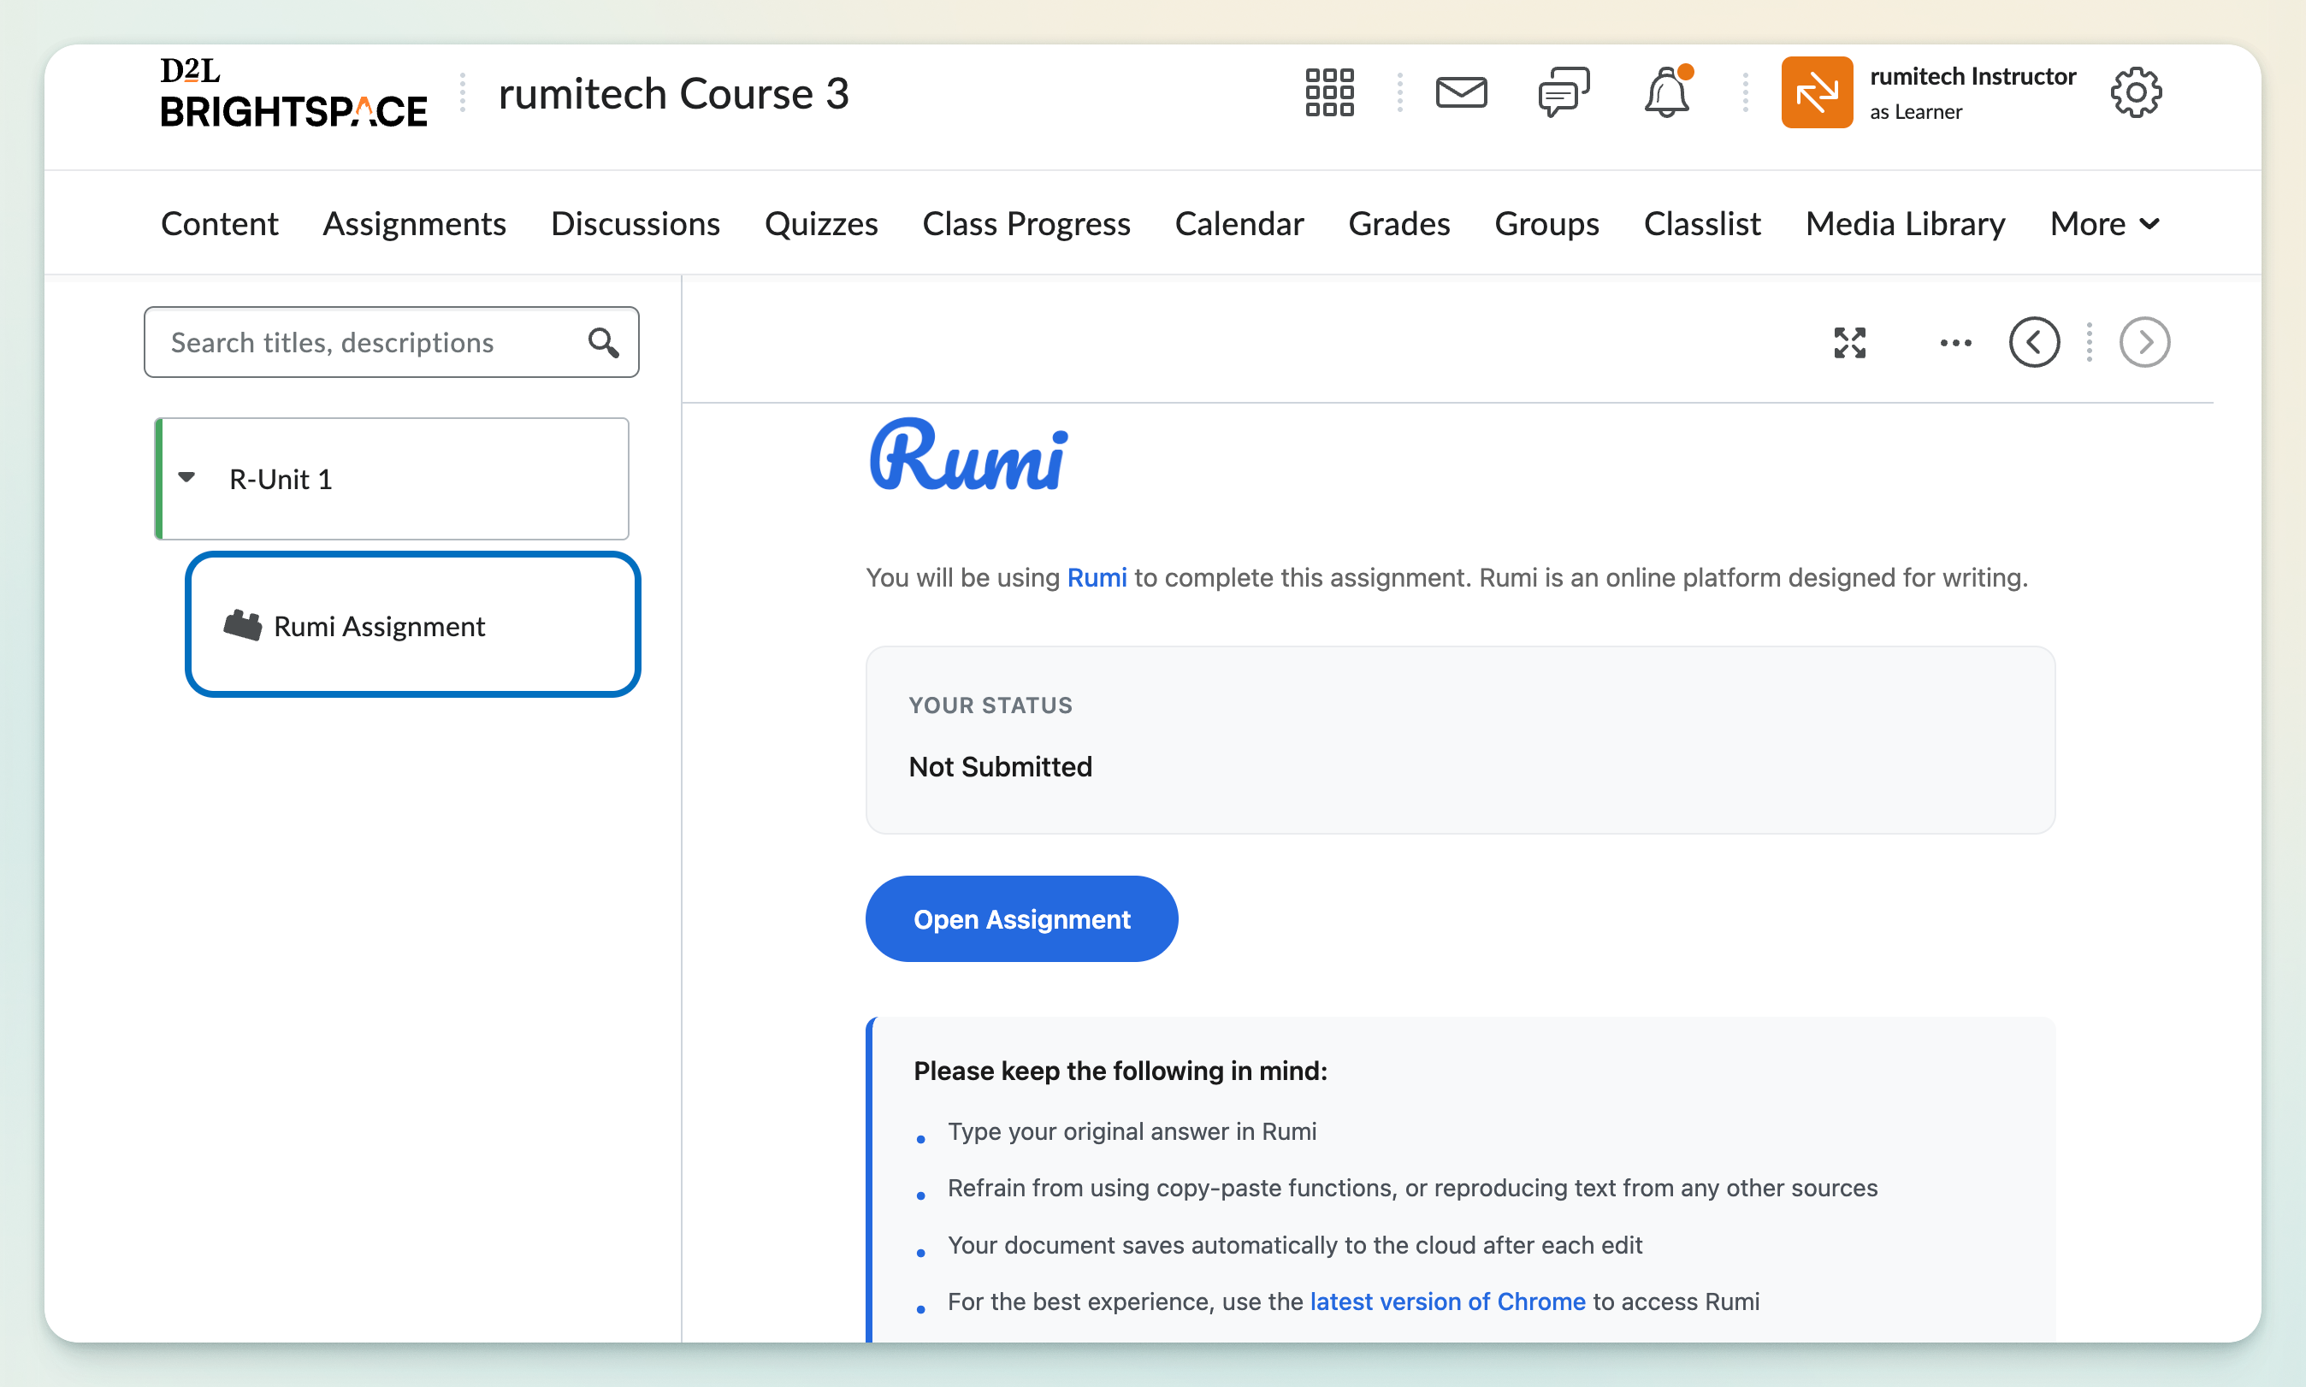
Task: Open the subscription alerts chat icon
Action: pos(1564,91)
